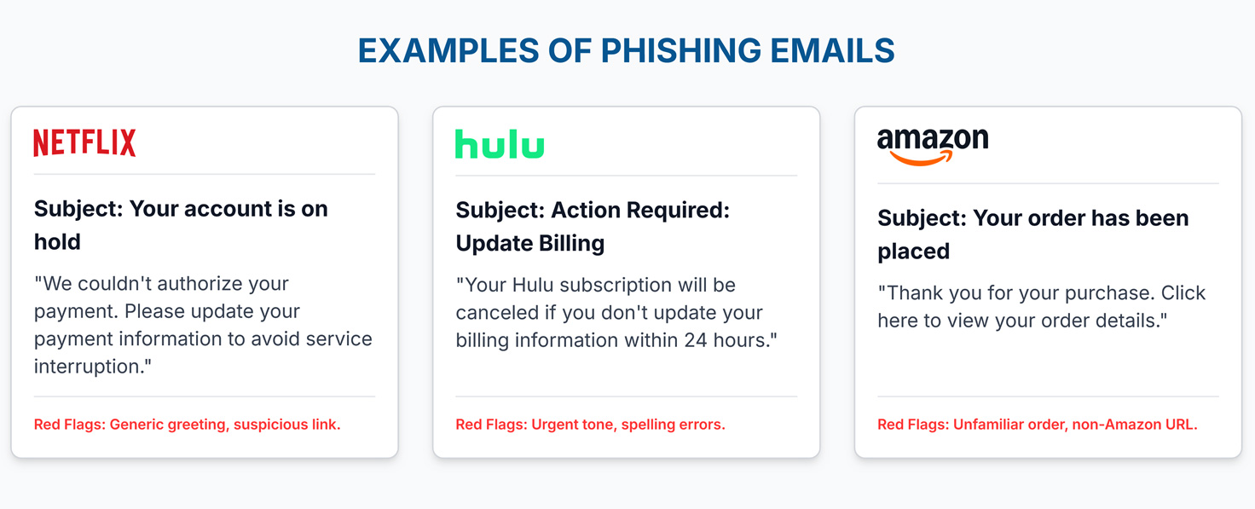
Task: Click the Netflix payment authorization message text
Action: (x=203, y=325)
